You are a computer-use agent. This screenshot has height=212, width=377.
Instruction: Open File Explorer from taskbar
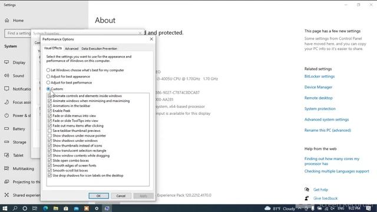point(56,208)
